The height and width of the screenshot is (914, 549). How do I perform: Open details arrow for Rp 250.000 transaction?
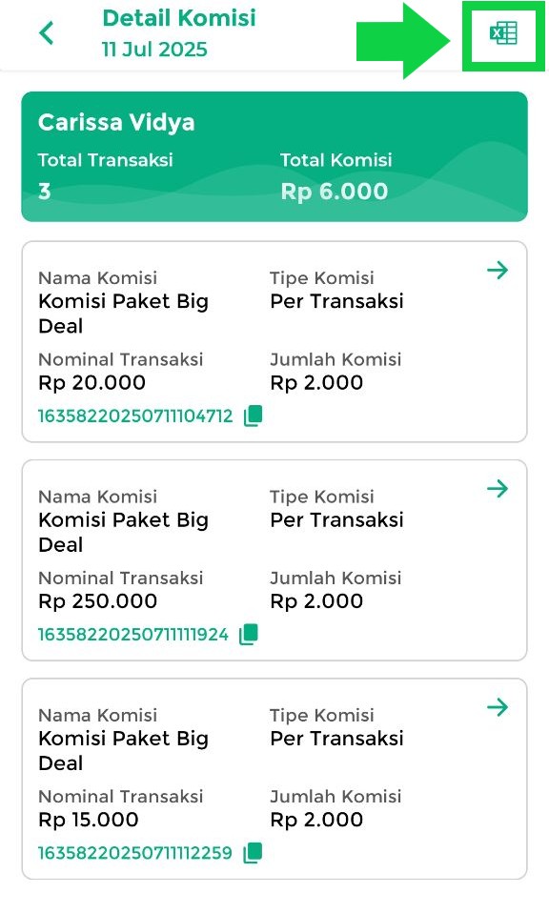click(x=498, y=489)
